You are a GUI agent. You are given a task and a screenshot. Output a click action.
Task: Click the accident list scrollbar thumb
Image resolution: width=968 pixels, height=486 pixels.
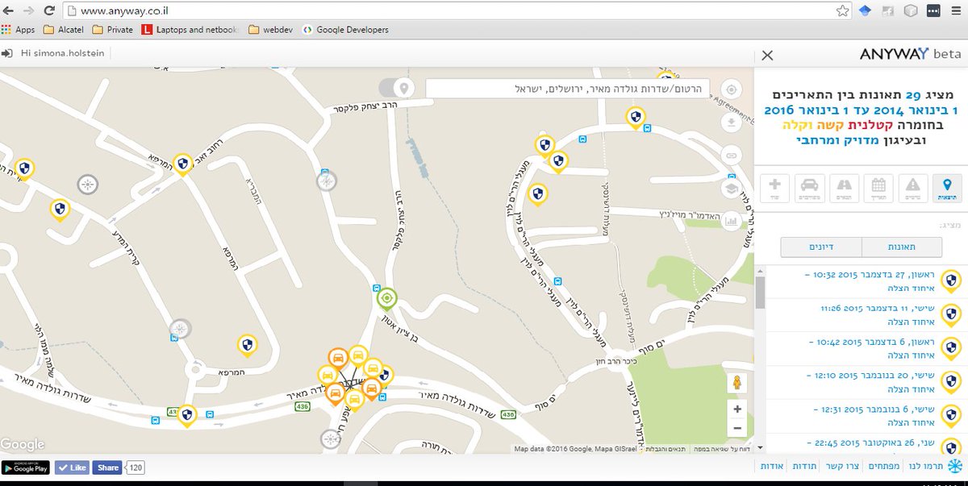760,293
